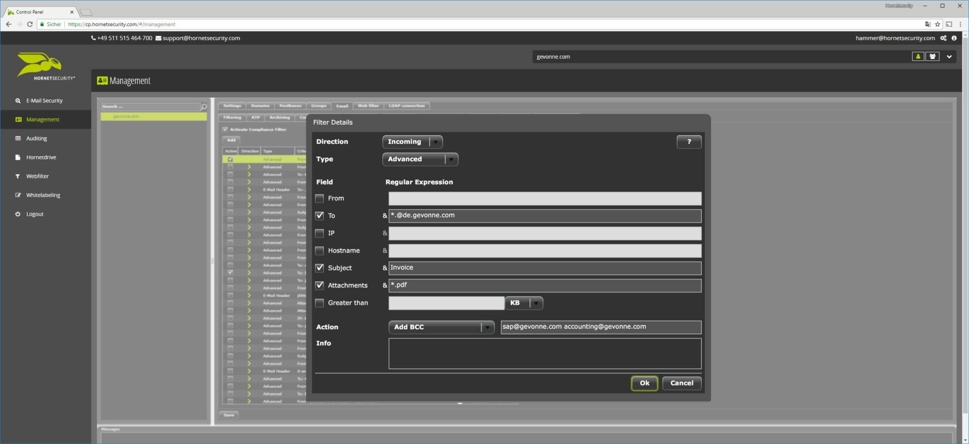Click the E-Mail Security magnifier icon
969x444 pixels.
point(18,101)
